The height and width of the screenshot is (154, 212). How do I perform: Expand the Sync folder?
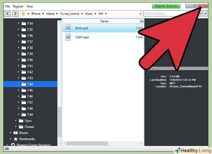point(16,121)
